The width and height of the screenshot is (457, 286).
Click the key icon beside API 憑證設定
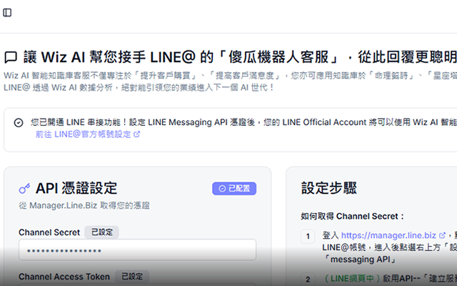tap(25, 189)
